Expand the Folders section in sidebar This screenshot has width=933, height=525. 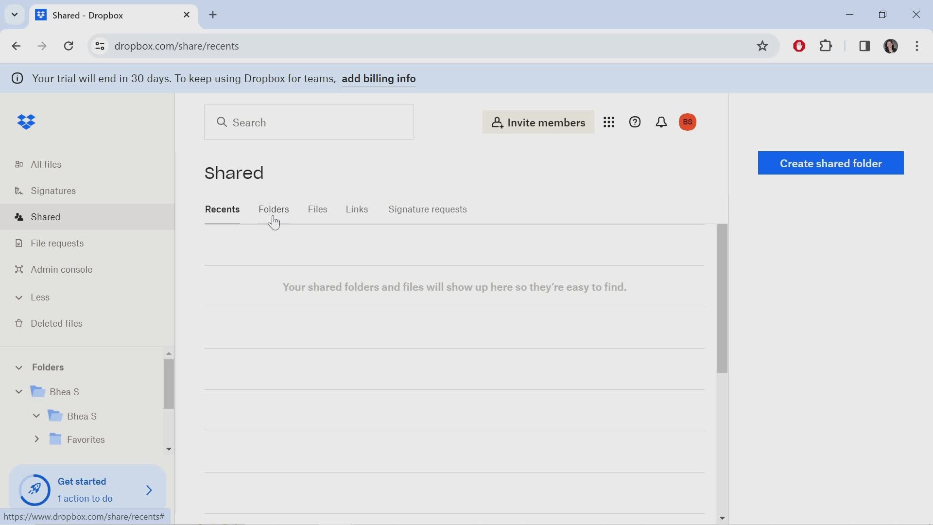tap(18, 367)
